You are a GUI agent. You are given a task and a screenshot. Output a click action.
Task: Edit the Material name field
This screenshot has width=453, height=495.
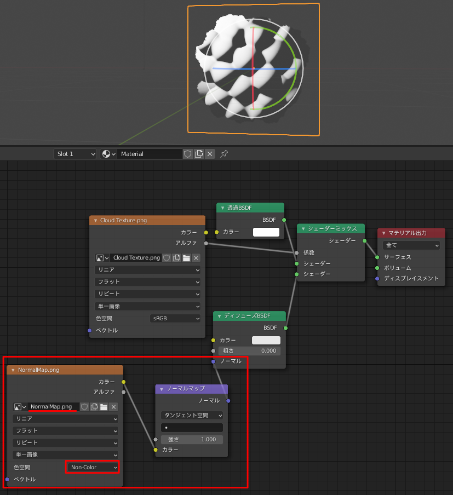pos(150,154)
